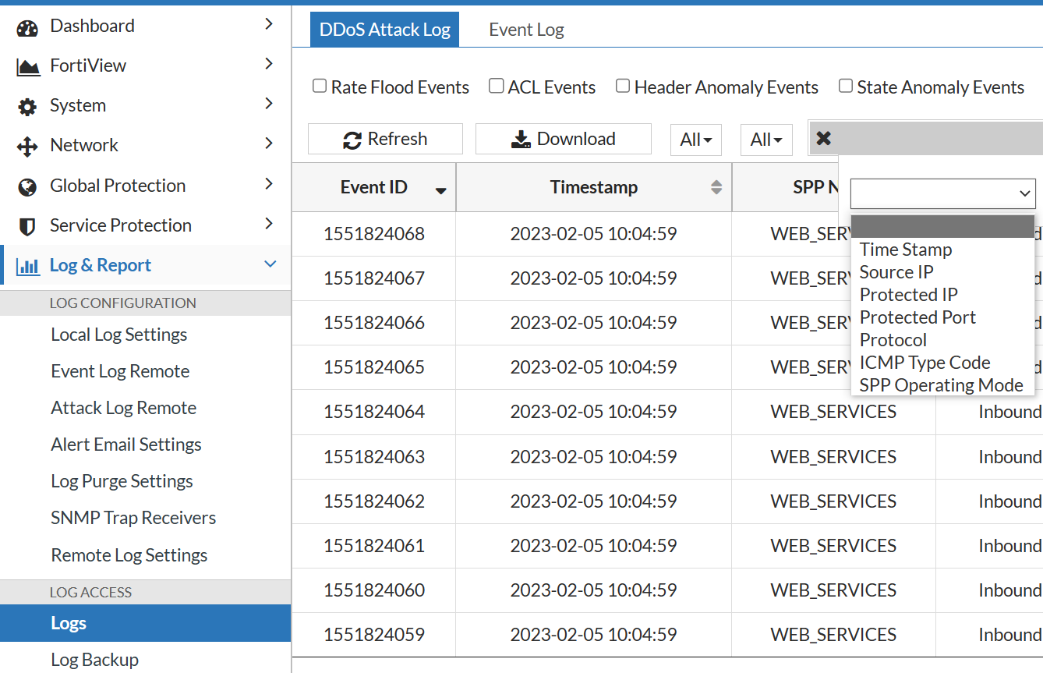
Task: Open Alert Email Settings
Action: (x=126, y=444)
